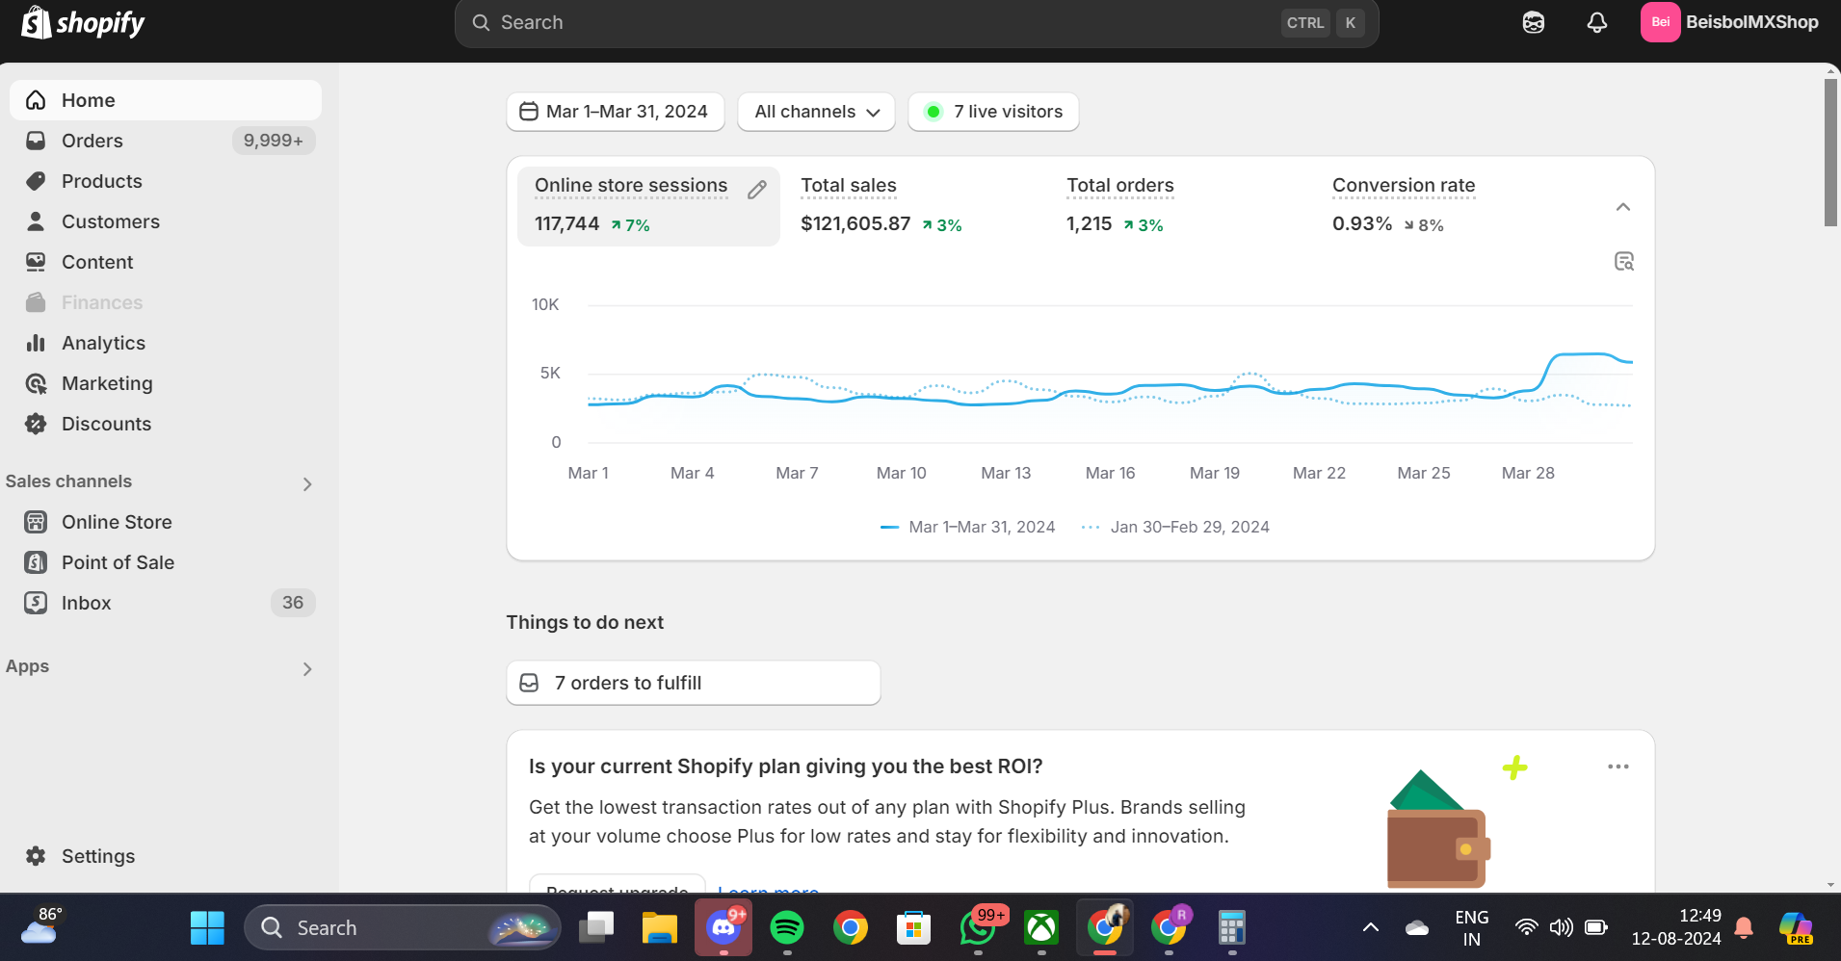Expand the Sales channels section chevron
Image resolution: width=1841 pixels, height=961 pixels.
pyautogui.click(x=307, y=484)
